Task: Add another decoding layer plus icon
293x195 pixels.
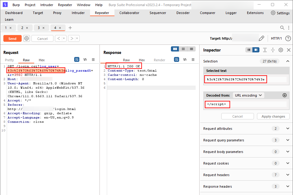Action: (x=284, y=95)
